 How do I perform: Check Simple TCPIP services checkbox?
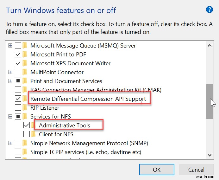tap(18, 152)
